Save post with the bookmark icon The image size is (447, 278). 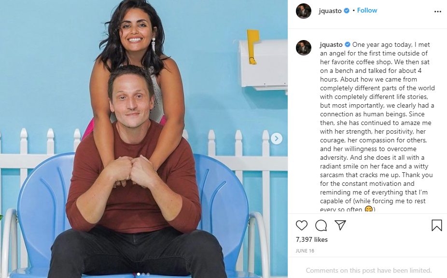coord(436,225)
